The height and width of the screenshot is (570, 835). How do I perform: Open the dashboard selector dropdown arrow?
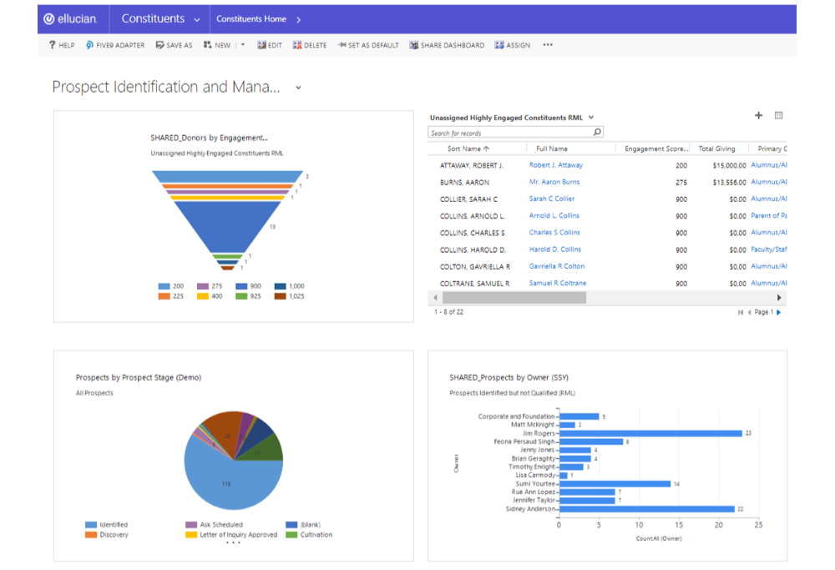point(298,88)
